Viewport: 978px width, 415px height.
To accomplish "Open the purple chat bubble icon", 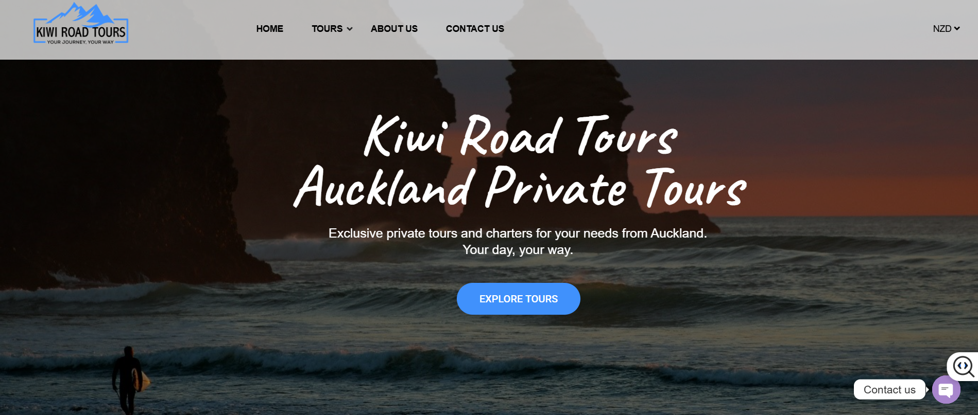I will [x=946, y=390].
